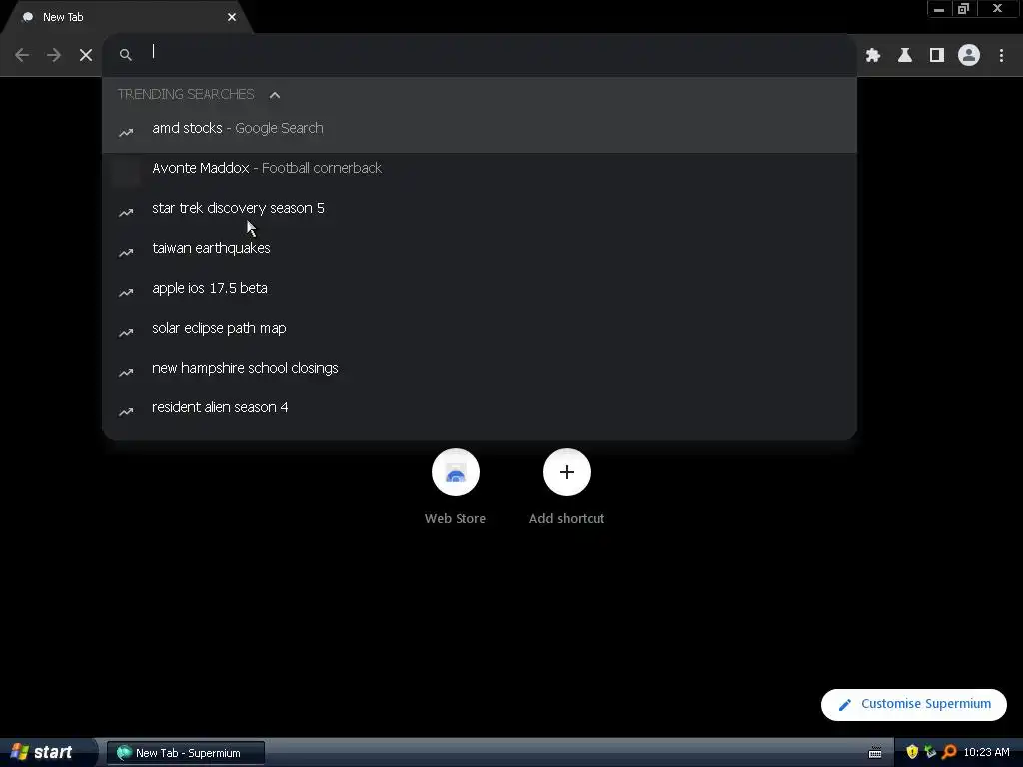This screenshot has height=767, width=1023.
Task: Click the back navigation arrow
Action: [x=22, y=55]
